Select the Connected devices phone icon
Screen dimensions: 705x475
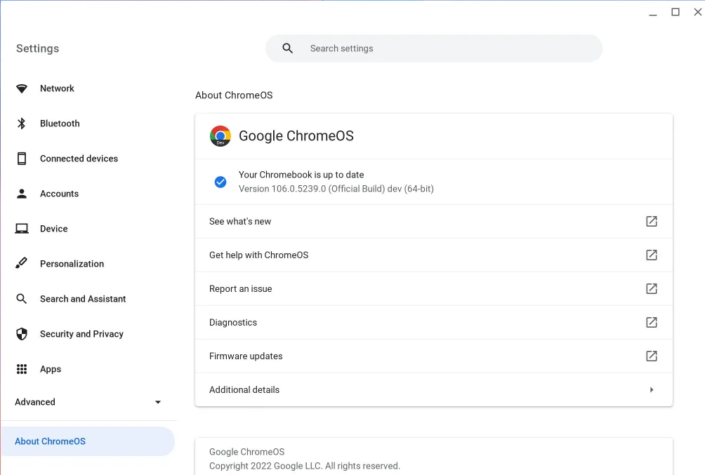[21, 159]
